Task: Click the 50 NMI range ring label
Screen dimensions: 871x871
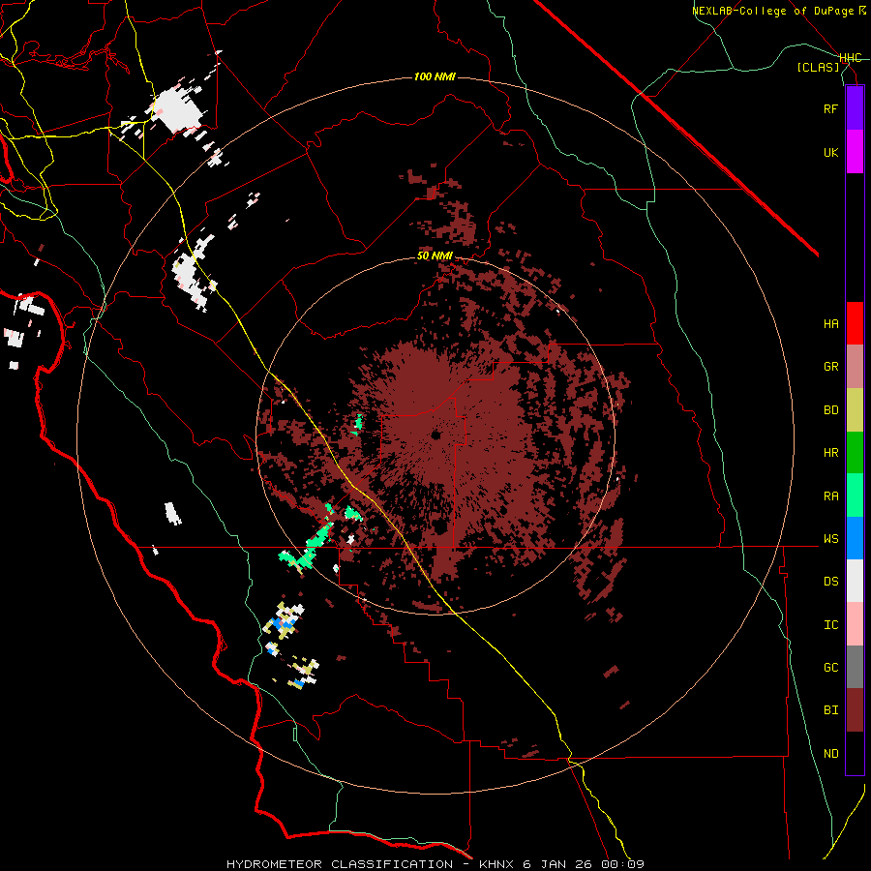Action: (x=435, y=256)
